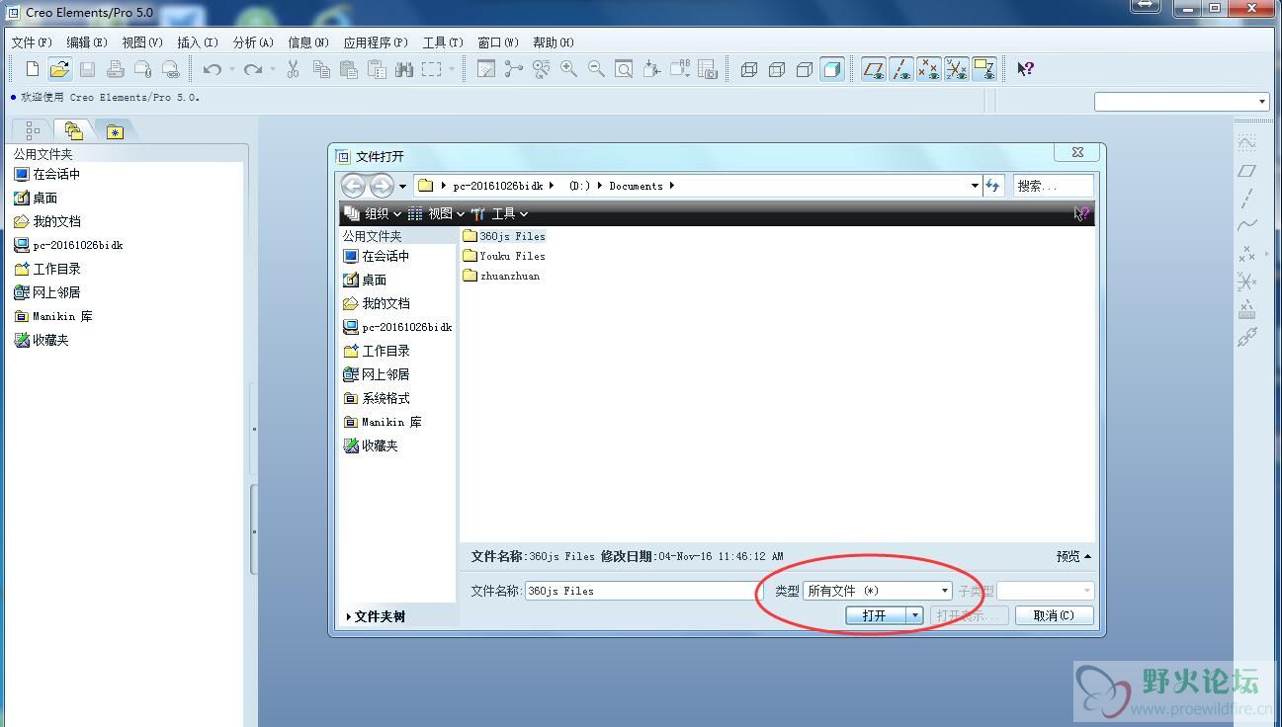This screenshot has height=727, width=1282.
Task: Select 系统格式 in the dialog sidebar
Action: coord(377,398)
